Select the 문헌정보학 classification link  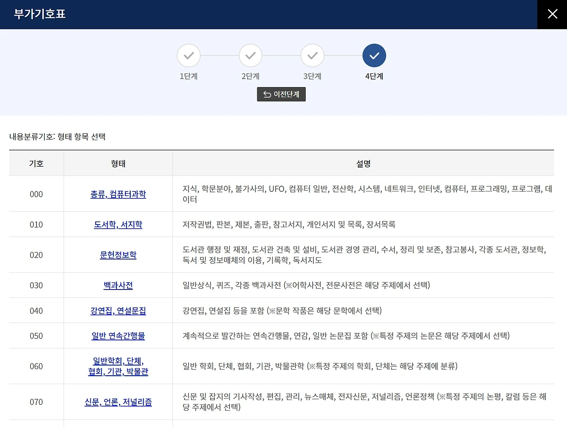[x=118, y=255]
